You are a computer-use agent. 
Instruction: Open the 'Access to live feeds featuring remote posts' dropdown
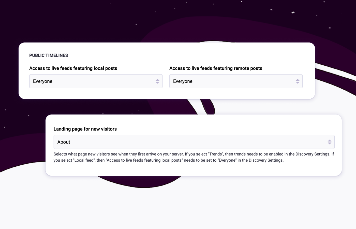pos(236,81)
